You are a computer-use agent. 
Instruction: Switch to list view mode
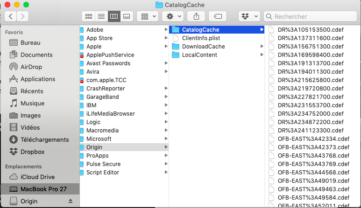click(100, 16)
